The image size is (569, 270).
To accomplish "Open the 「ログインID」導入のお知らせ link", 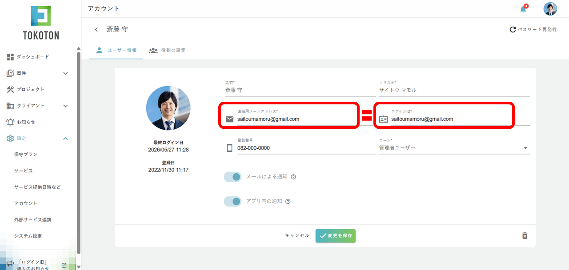I will (33, 265).
